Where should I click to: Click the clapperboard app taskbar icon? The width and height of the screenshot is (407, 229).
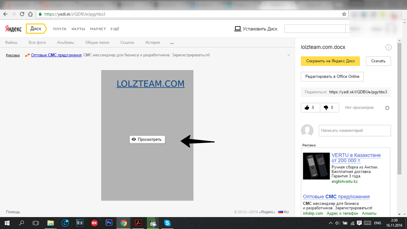pos(153,223)
